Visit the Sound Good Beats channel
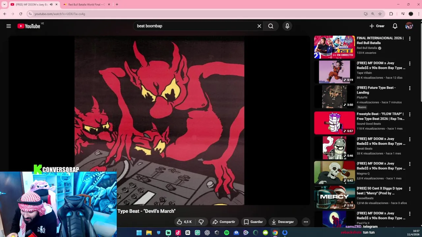The height and width of the screenshot is (237, 422). coord(369,124)
